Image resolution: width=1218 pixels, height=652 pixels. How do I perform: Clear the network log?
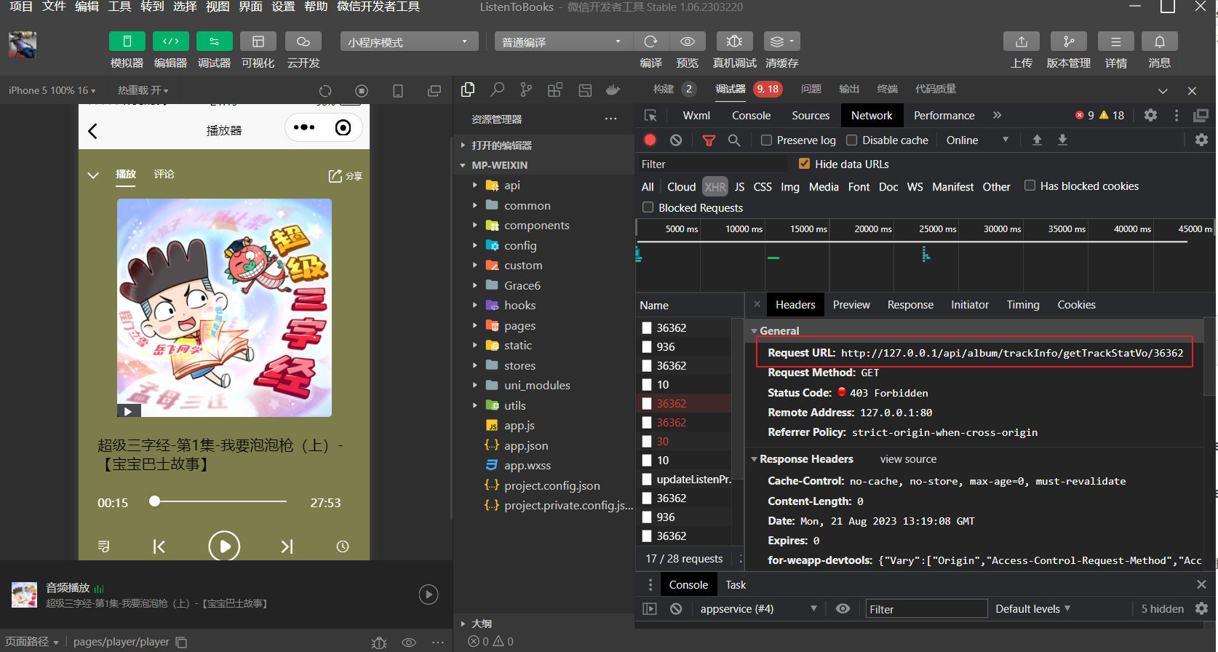676,140
